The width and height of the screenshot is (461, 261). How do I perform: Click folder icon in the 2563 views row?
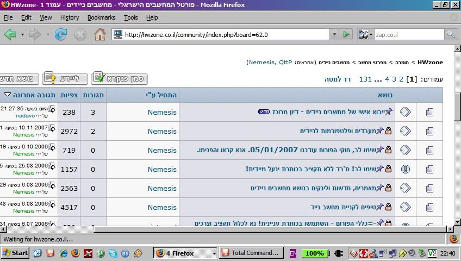tap(429, 188)
